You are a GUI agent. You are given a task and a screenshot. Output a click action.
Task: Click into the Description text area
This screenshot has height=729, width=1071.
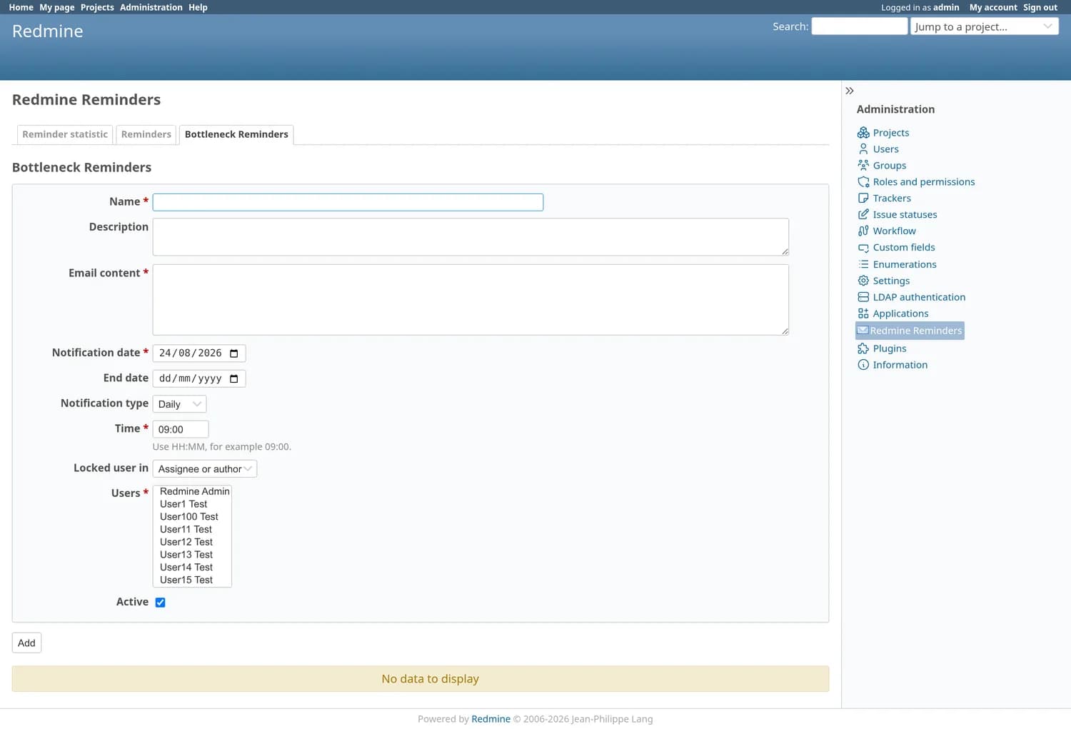coord(471,237)
